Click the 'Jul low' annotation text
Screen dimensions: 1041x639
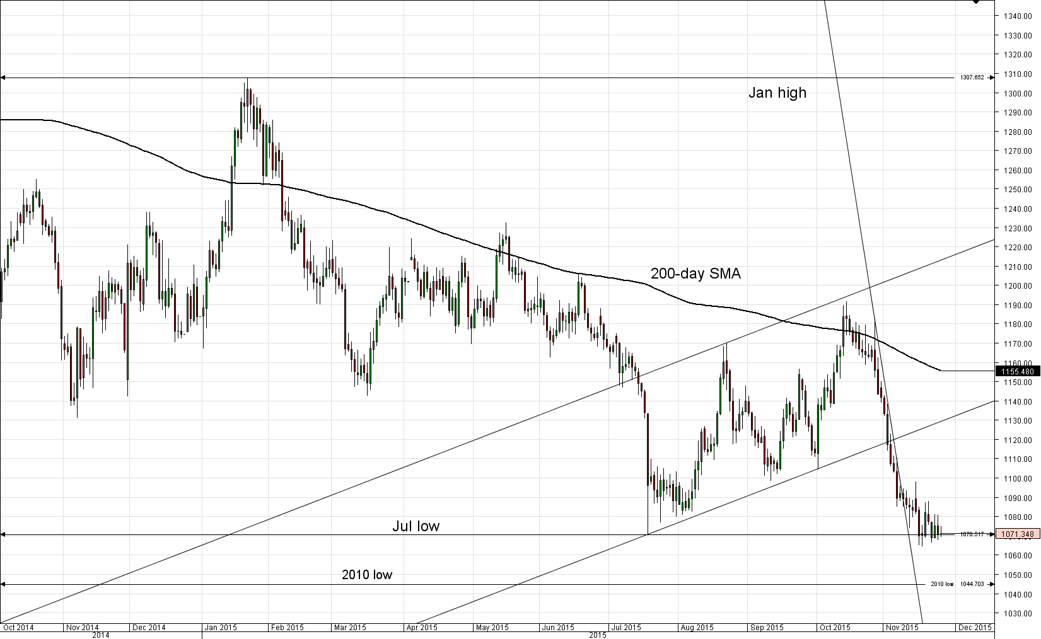(416, 526)
